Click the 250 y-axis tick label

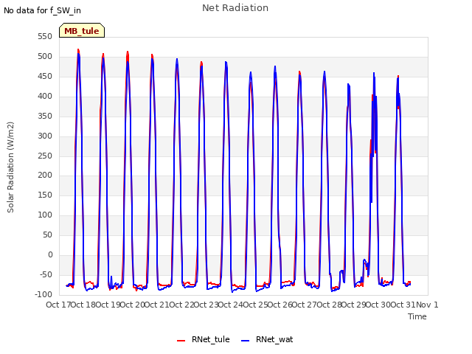pos(45,156)
